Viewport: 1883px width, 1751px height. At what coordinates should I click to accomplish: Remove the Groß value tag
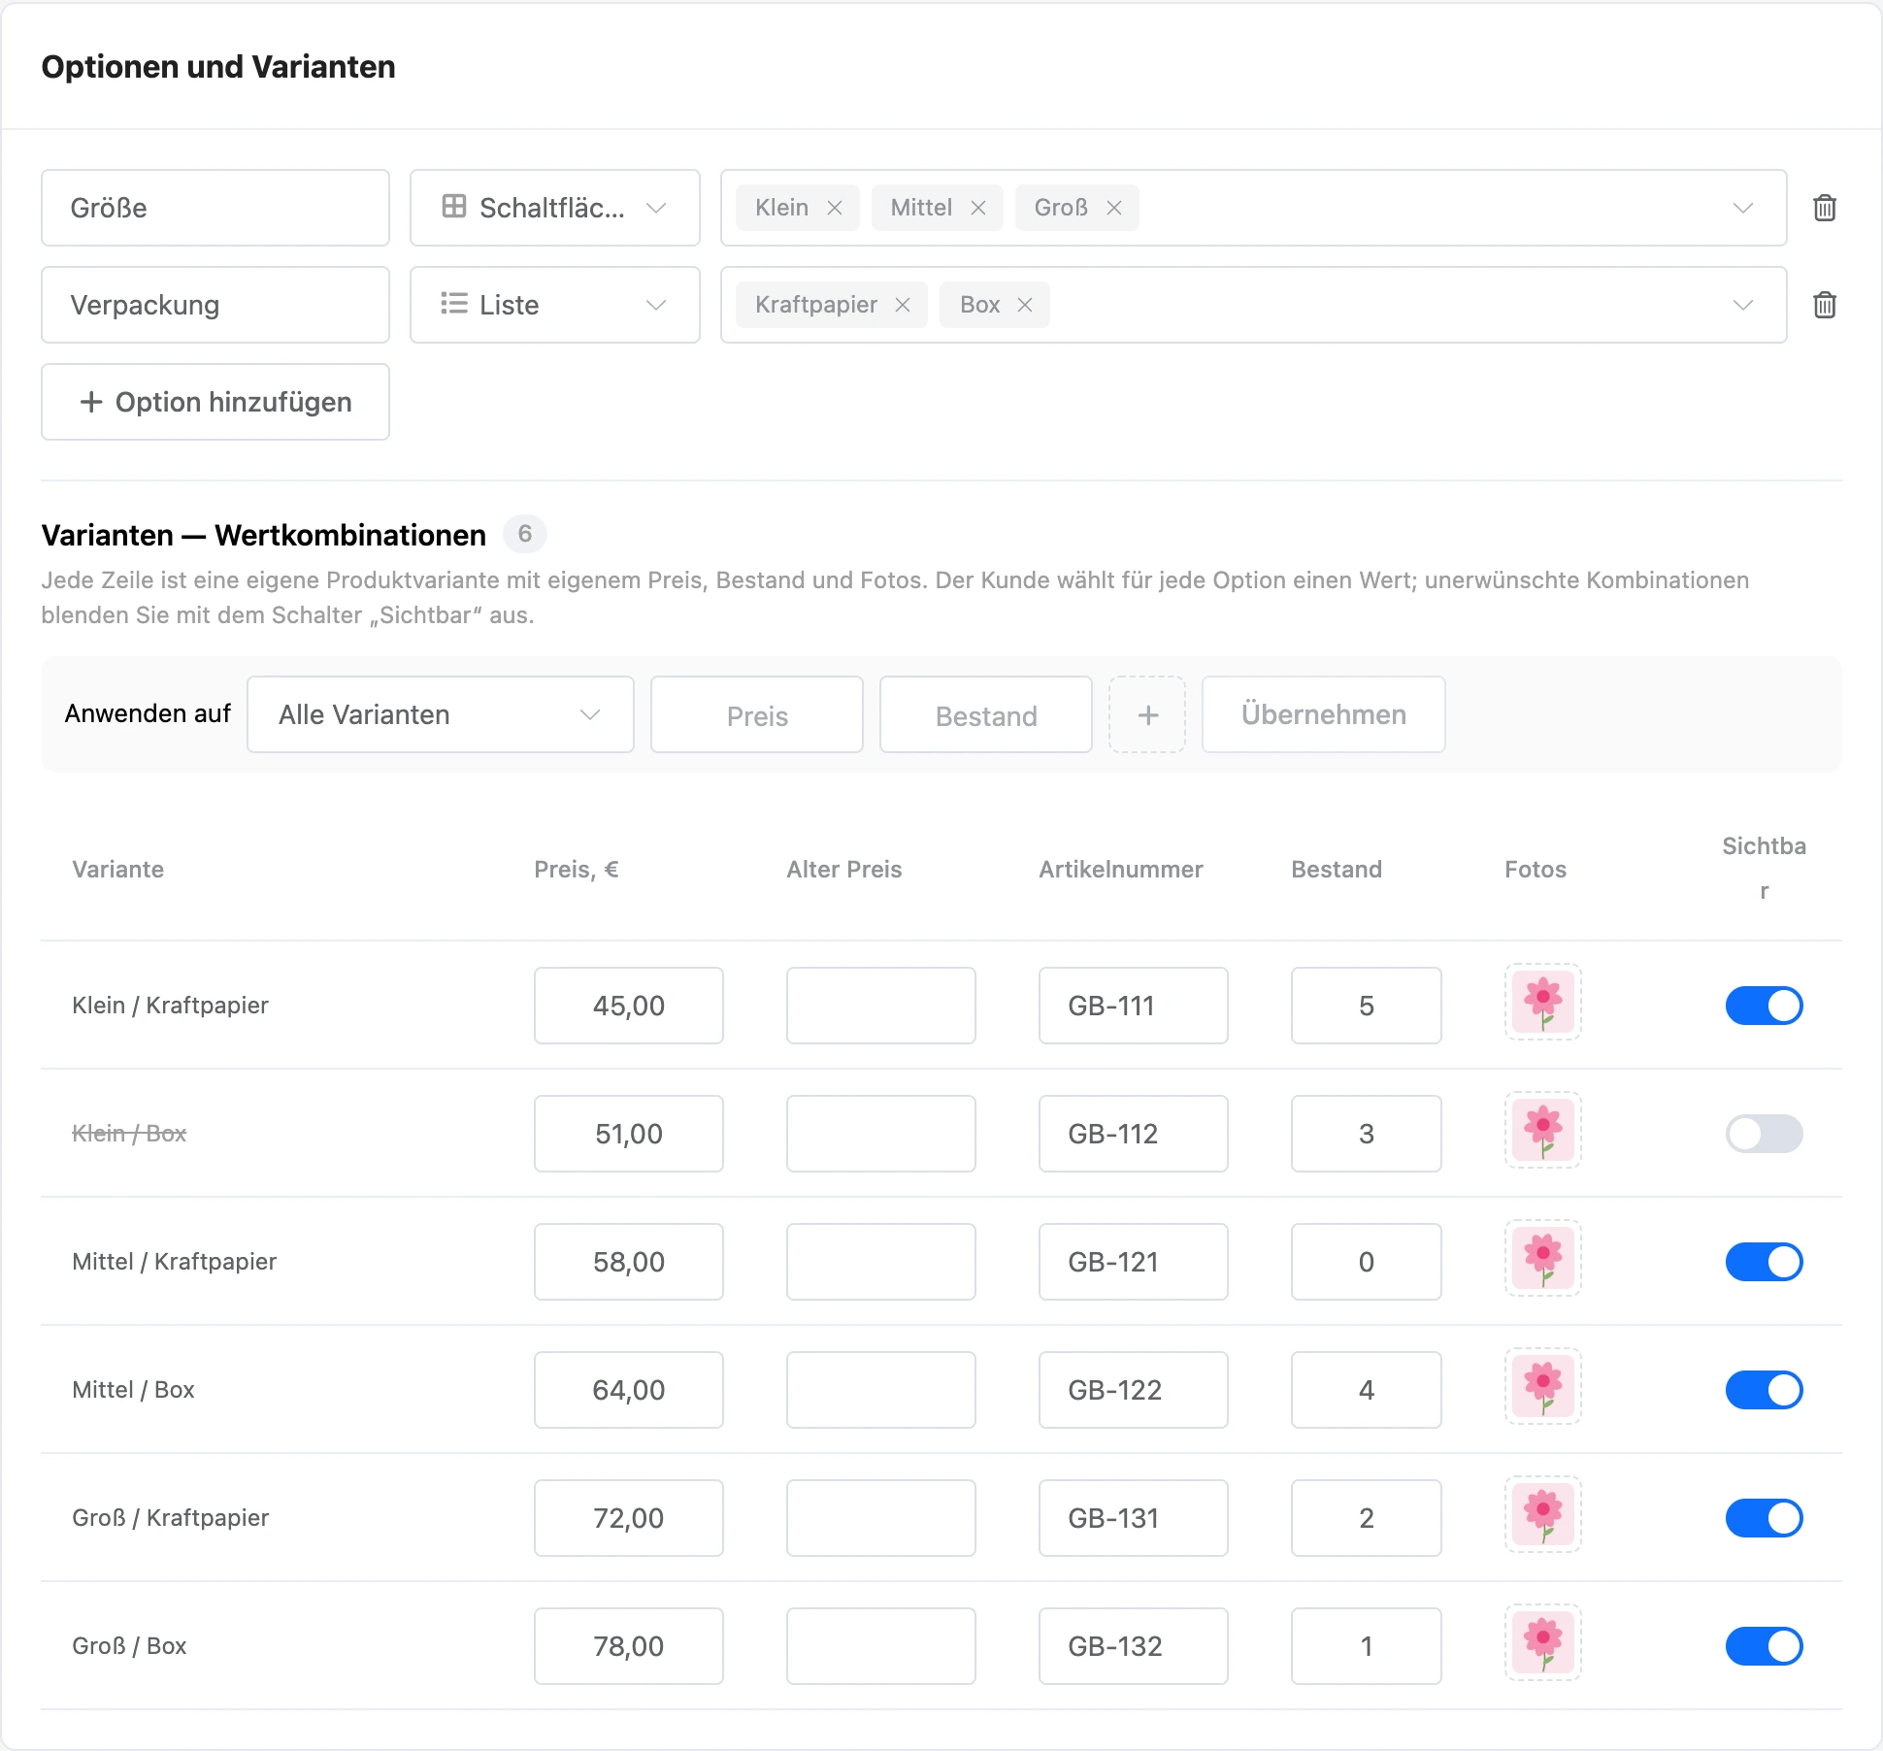[x=1114, y=208]
